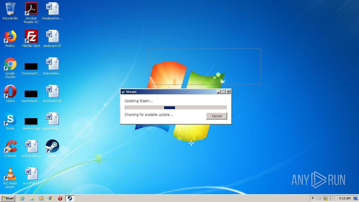
Task: Open Windows Media Player from taskbar
Action: point(41,198)
